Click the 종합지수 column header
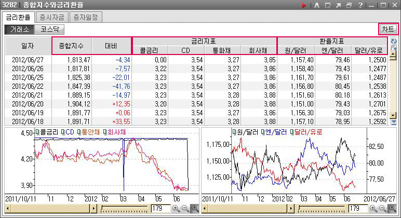This screenshot has width=401, height=218. 71,46
